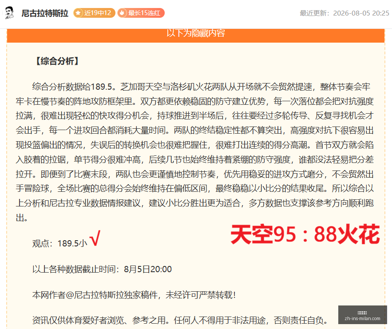Screen dimensions: 392x329
Task: Select the analysis paragraph starting 综合分析数据给189.5
Action: pos(195,152)
